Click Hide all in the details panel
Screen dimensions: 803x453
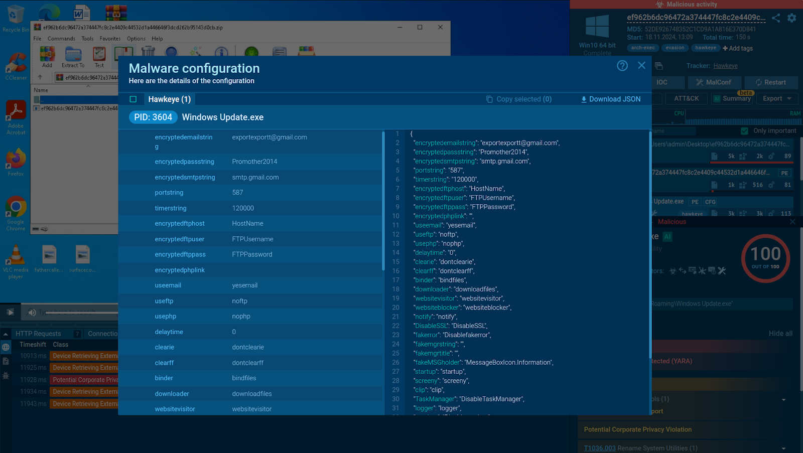pos(780,334)
